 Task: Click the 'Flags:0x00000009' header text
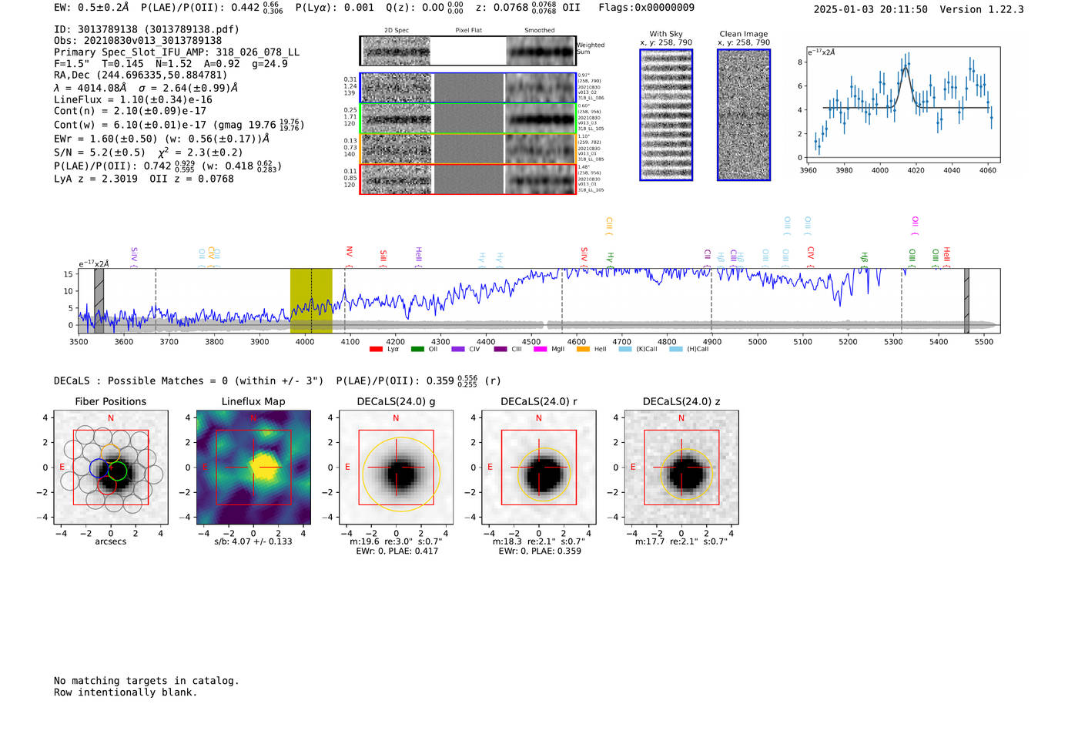point(647,8)
